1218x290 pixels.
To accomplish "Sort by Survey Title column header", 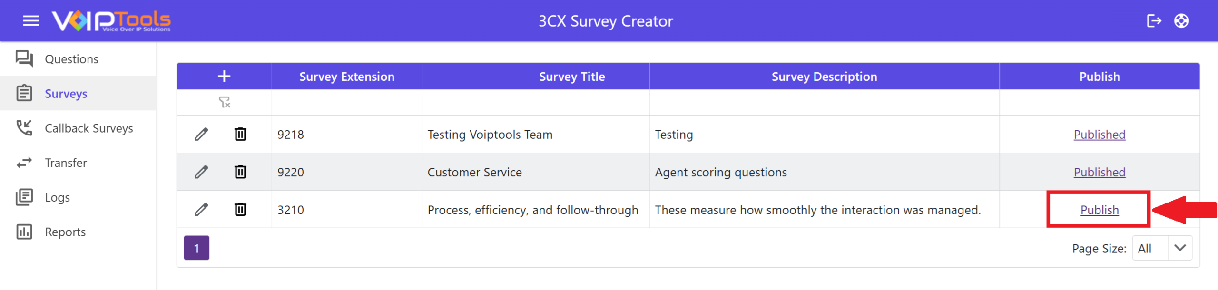I will click(571, 77).
